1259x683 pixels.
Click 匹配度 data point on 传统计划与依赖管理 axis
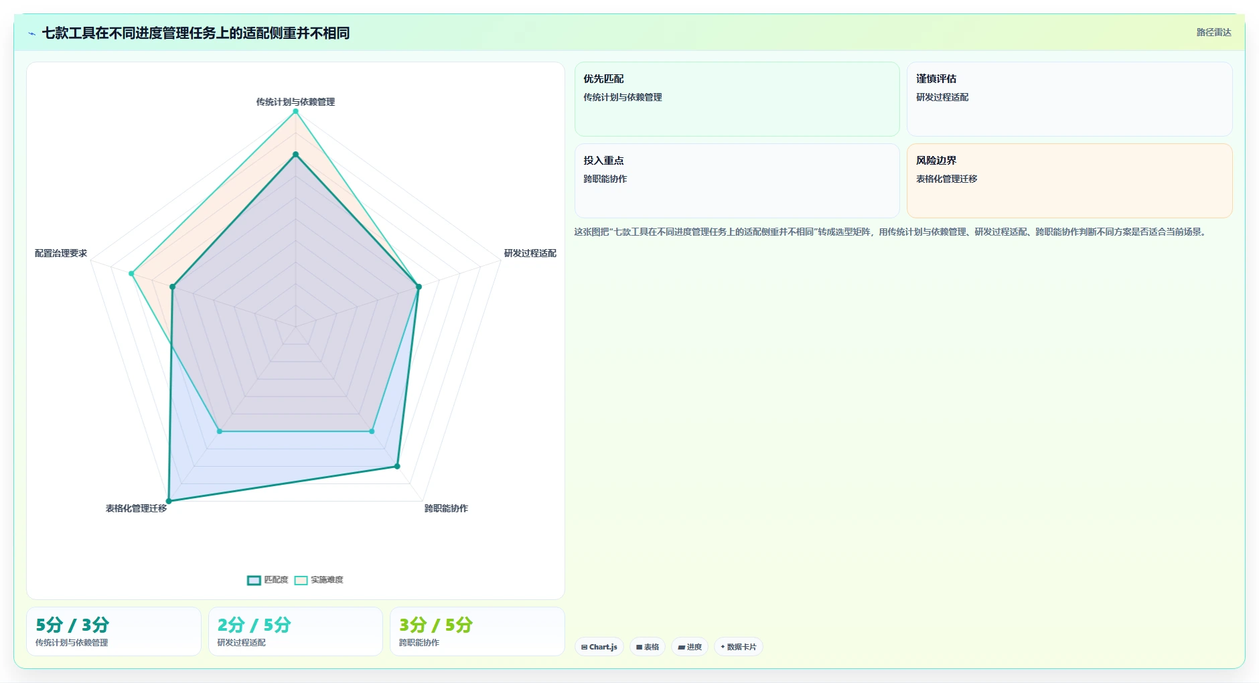click(295, 155)
